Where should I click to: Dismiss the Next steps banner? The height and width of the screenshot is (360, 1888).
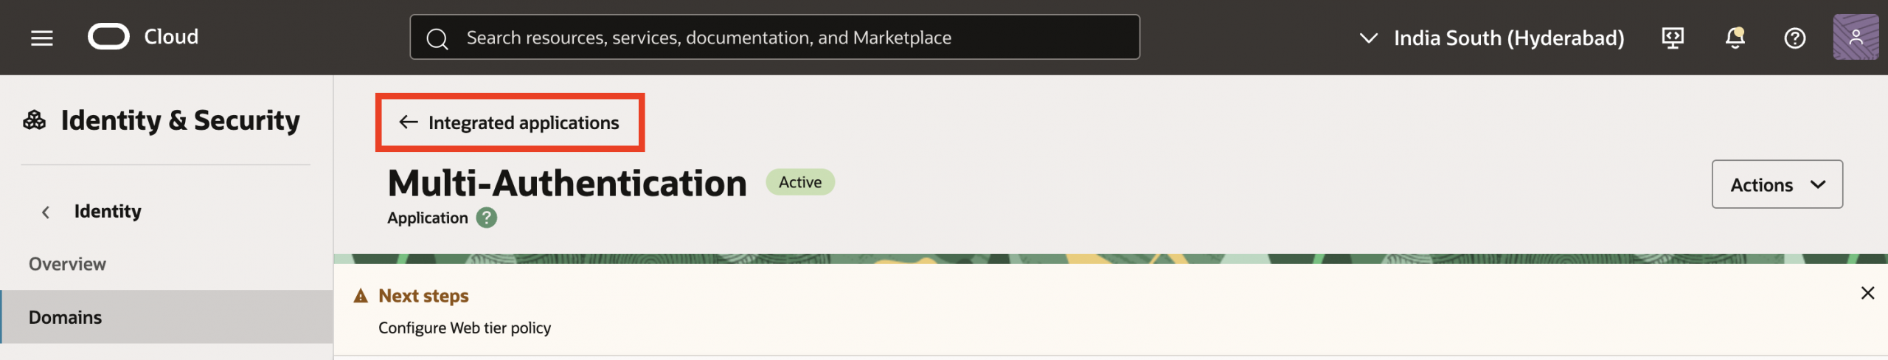point(1867,293)
